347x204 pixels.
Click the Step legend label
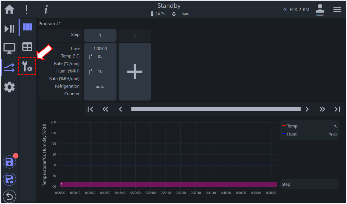[286, 184]
